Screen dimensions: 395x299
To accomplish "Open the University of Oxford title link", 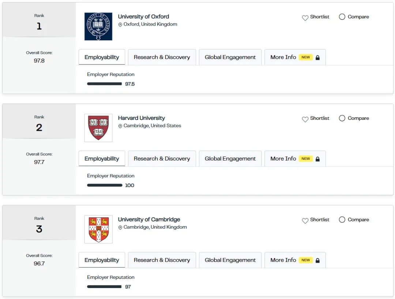I will click(x=143, y=16).
